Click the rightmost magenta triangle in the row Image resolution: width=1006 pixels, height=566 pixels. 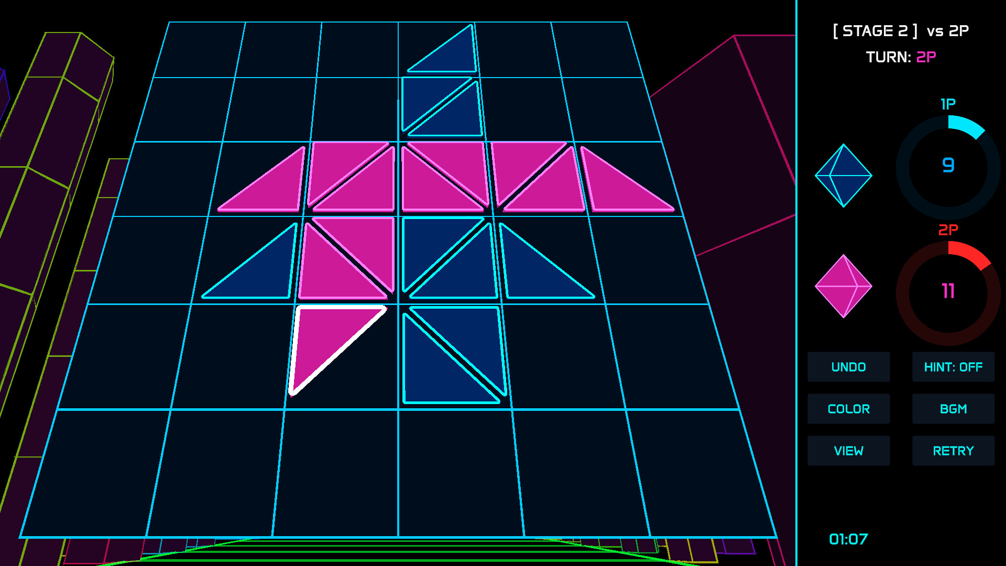click(x=616, y=189)
